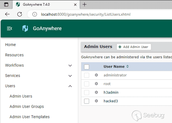Open gear menu for hacked3 user

pos(96,101)
